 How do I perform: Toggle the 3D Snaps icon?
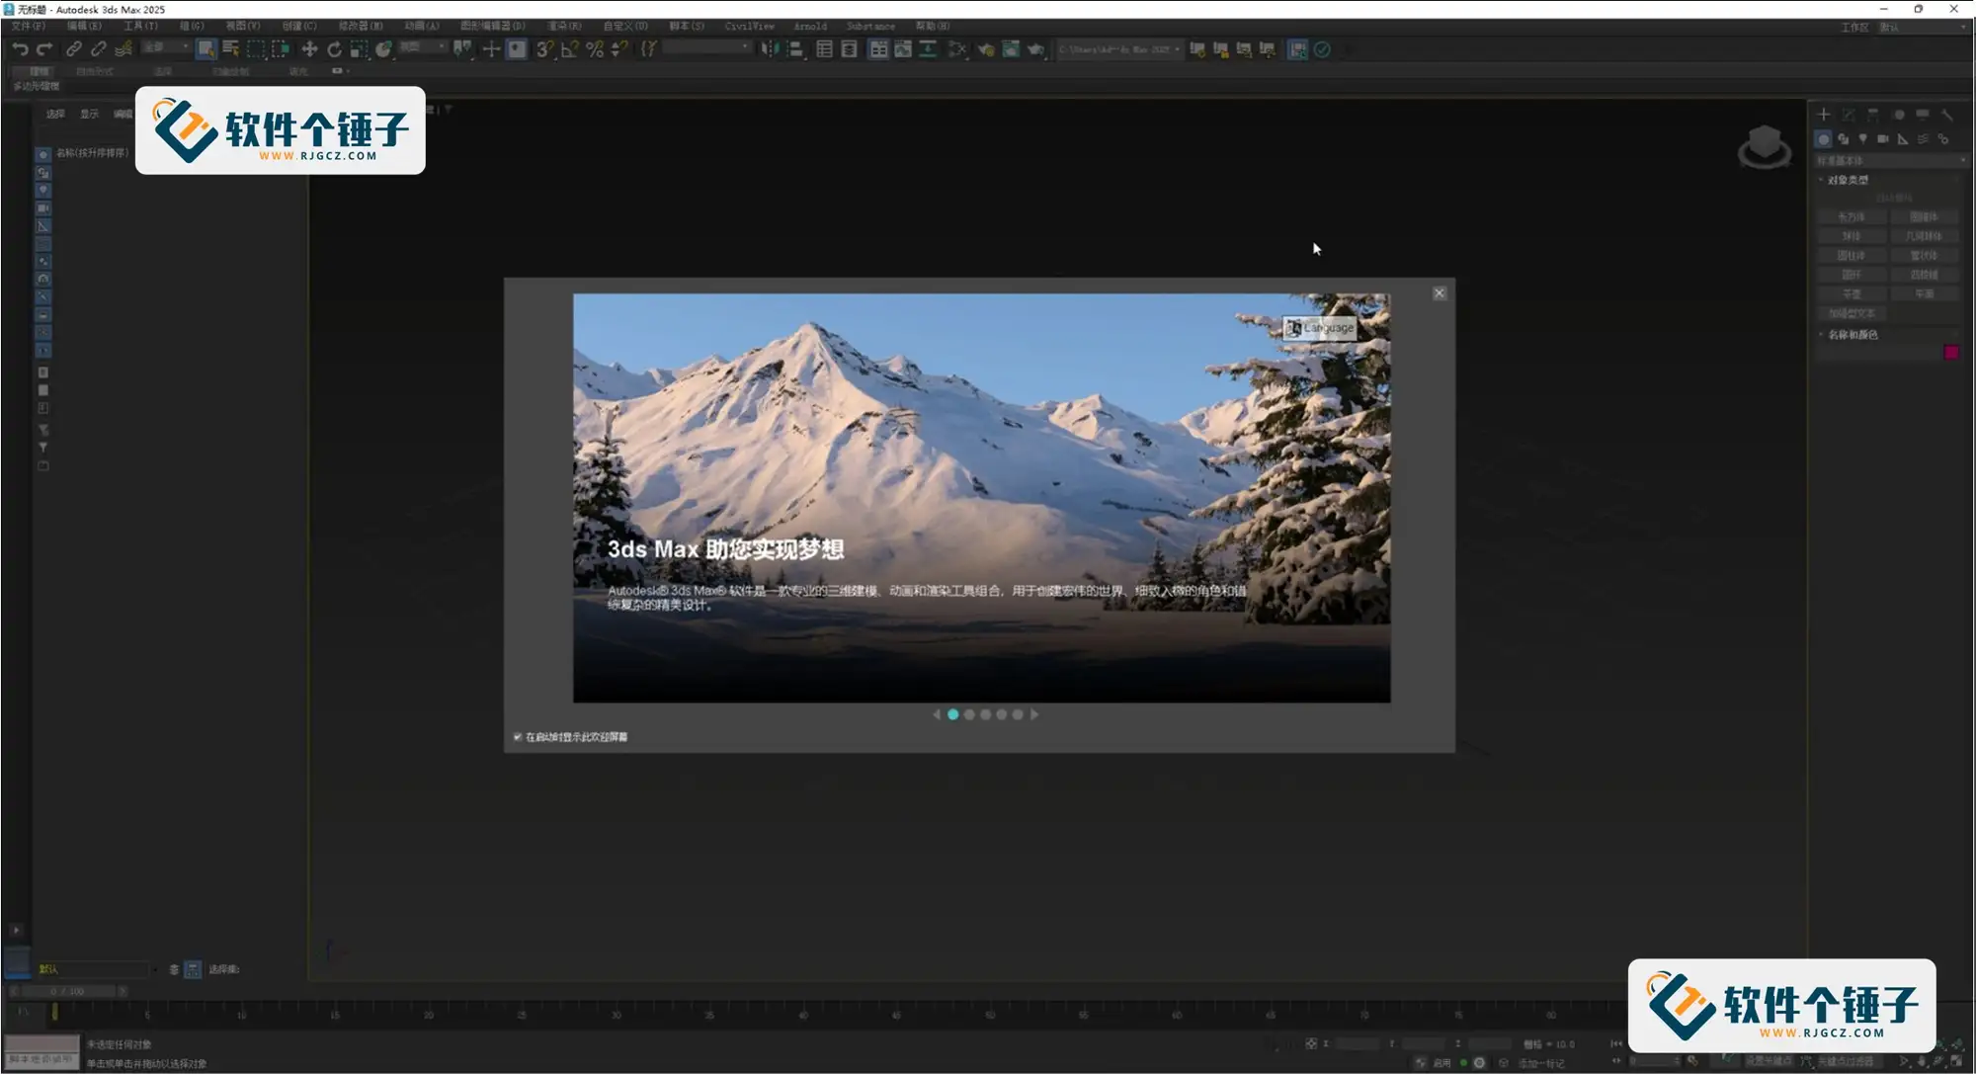click(544, 49)
